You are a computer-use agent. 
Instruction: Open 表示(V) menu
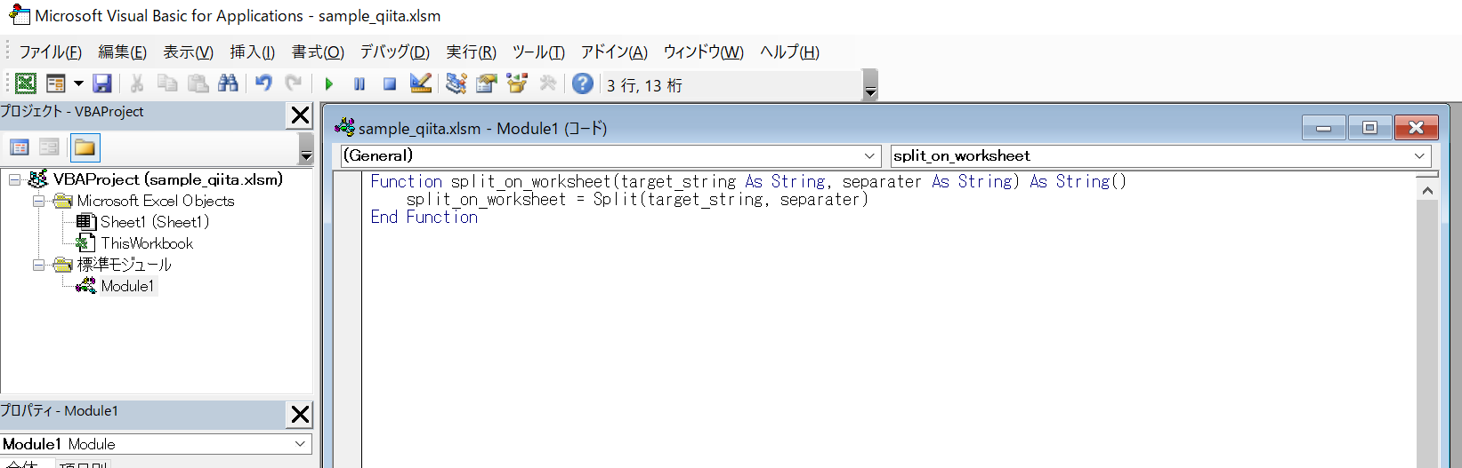tap(188, 52)
